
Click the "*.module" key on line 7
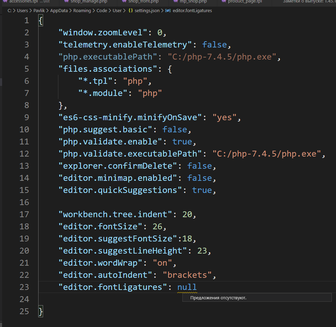tap(103, 93)
